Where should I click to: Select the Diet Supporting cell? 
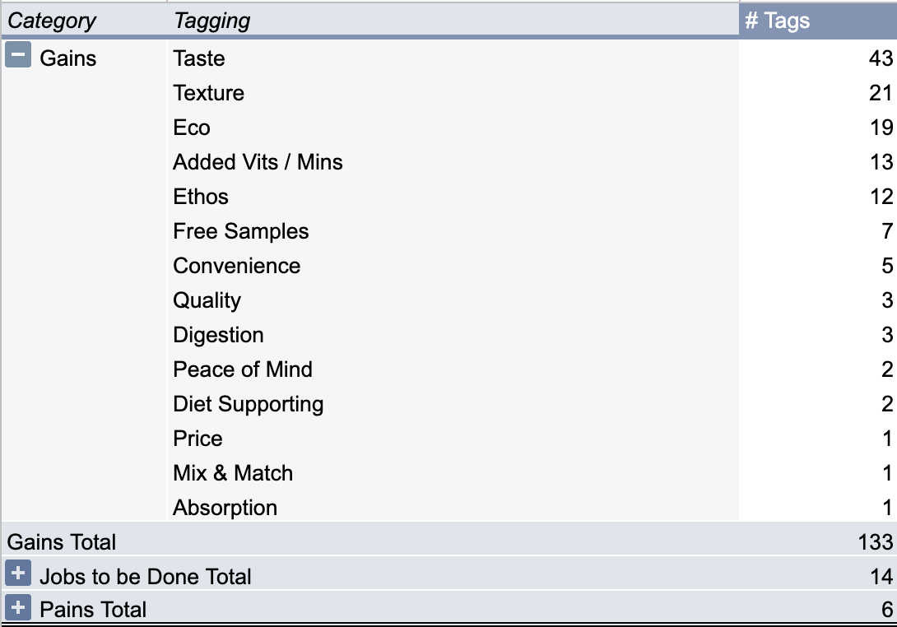[249, 404]
